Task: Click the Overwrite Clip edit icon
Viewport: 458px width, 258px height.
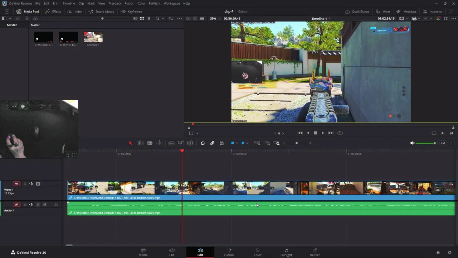Action: click(181, 143)
